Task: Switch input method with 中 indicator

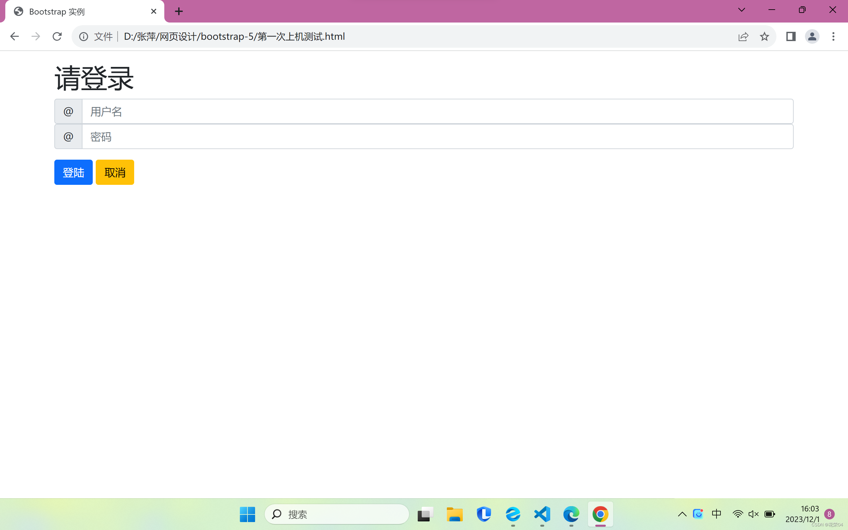Action: coord(716,514)
